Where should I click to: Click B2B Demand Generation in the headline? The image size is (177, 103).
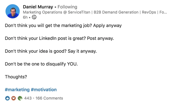[x=116, y=12]
